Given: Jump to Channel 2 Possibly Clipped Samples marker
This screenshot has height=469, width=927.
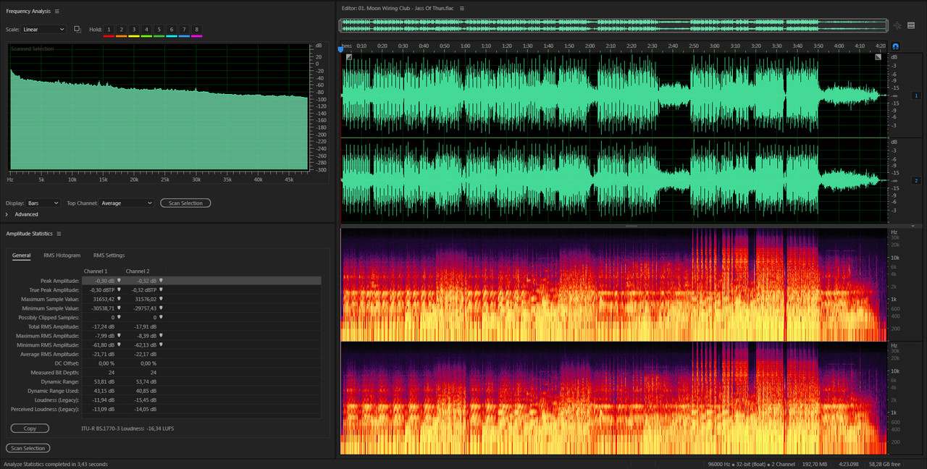Looking at the screenshot, I should [161, 317].
